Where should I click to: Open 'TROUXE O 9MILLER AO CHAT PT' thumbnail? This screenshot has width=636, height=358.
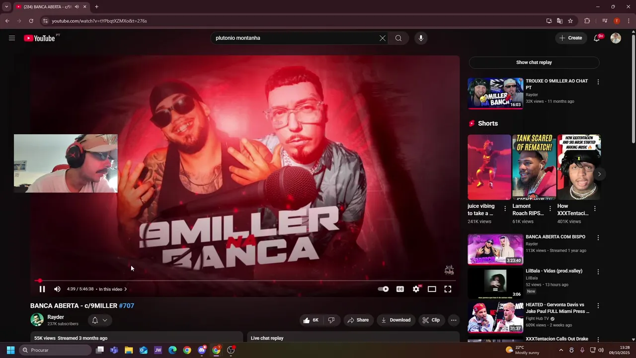pos(495,93)
